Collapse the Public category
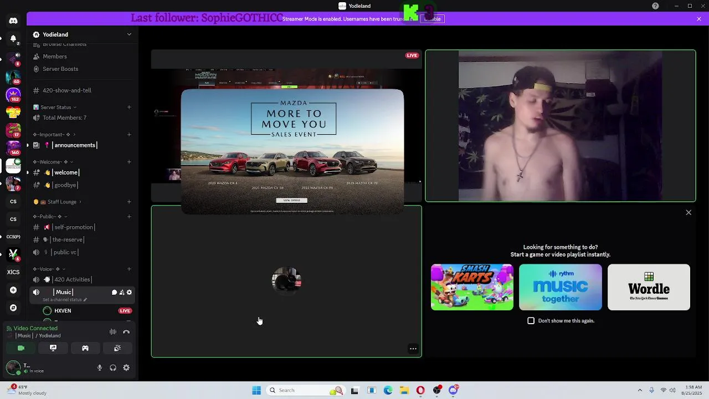Viewport: 709px width, 399px height. [x=50, y=217]
